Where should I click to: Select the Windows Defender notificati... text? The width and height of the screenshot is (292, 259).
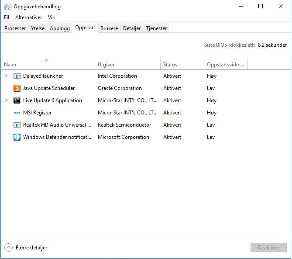tap(58, 137)
